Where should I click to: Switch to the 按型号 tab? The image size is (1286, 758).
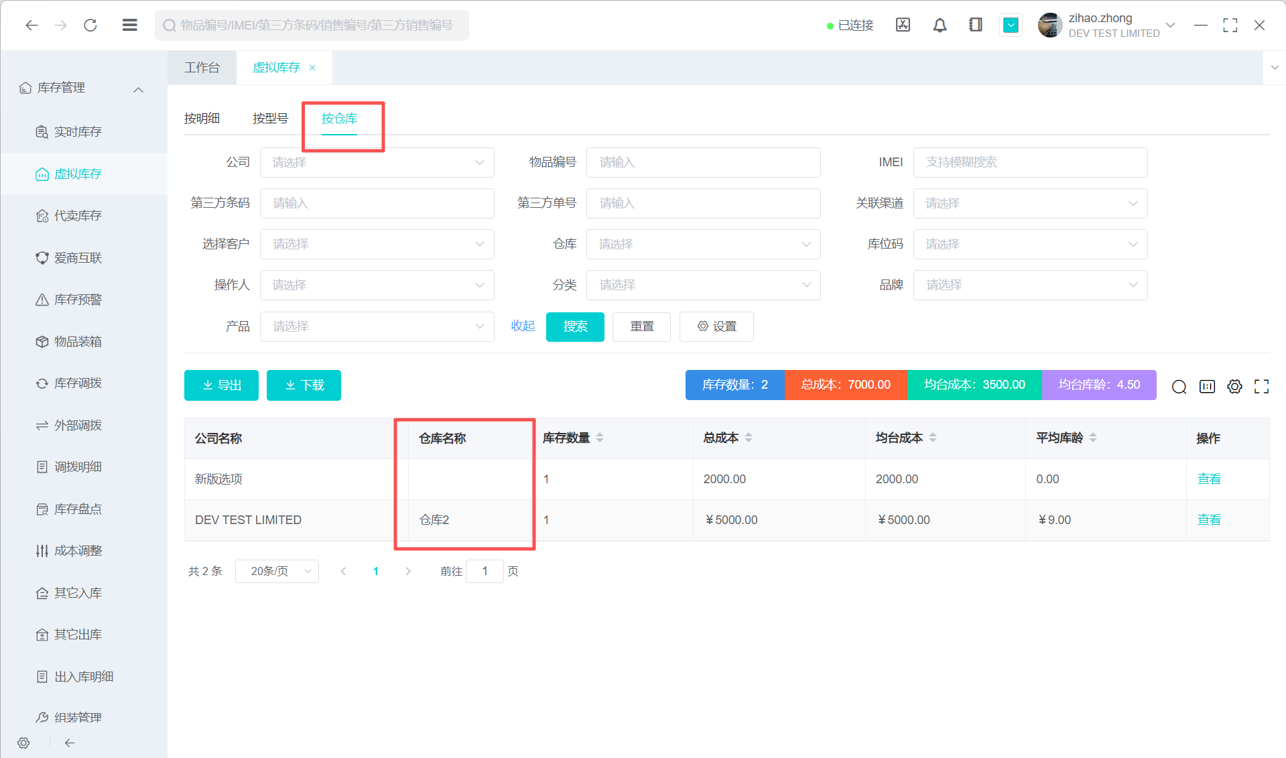270,119
